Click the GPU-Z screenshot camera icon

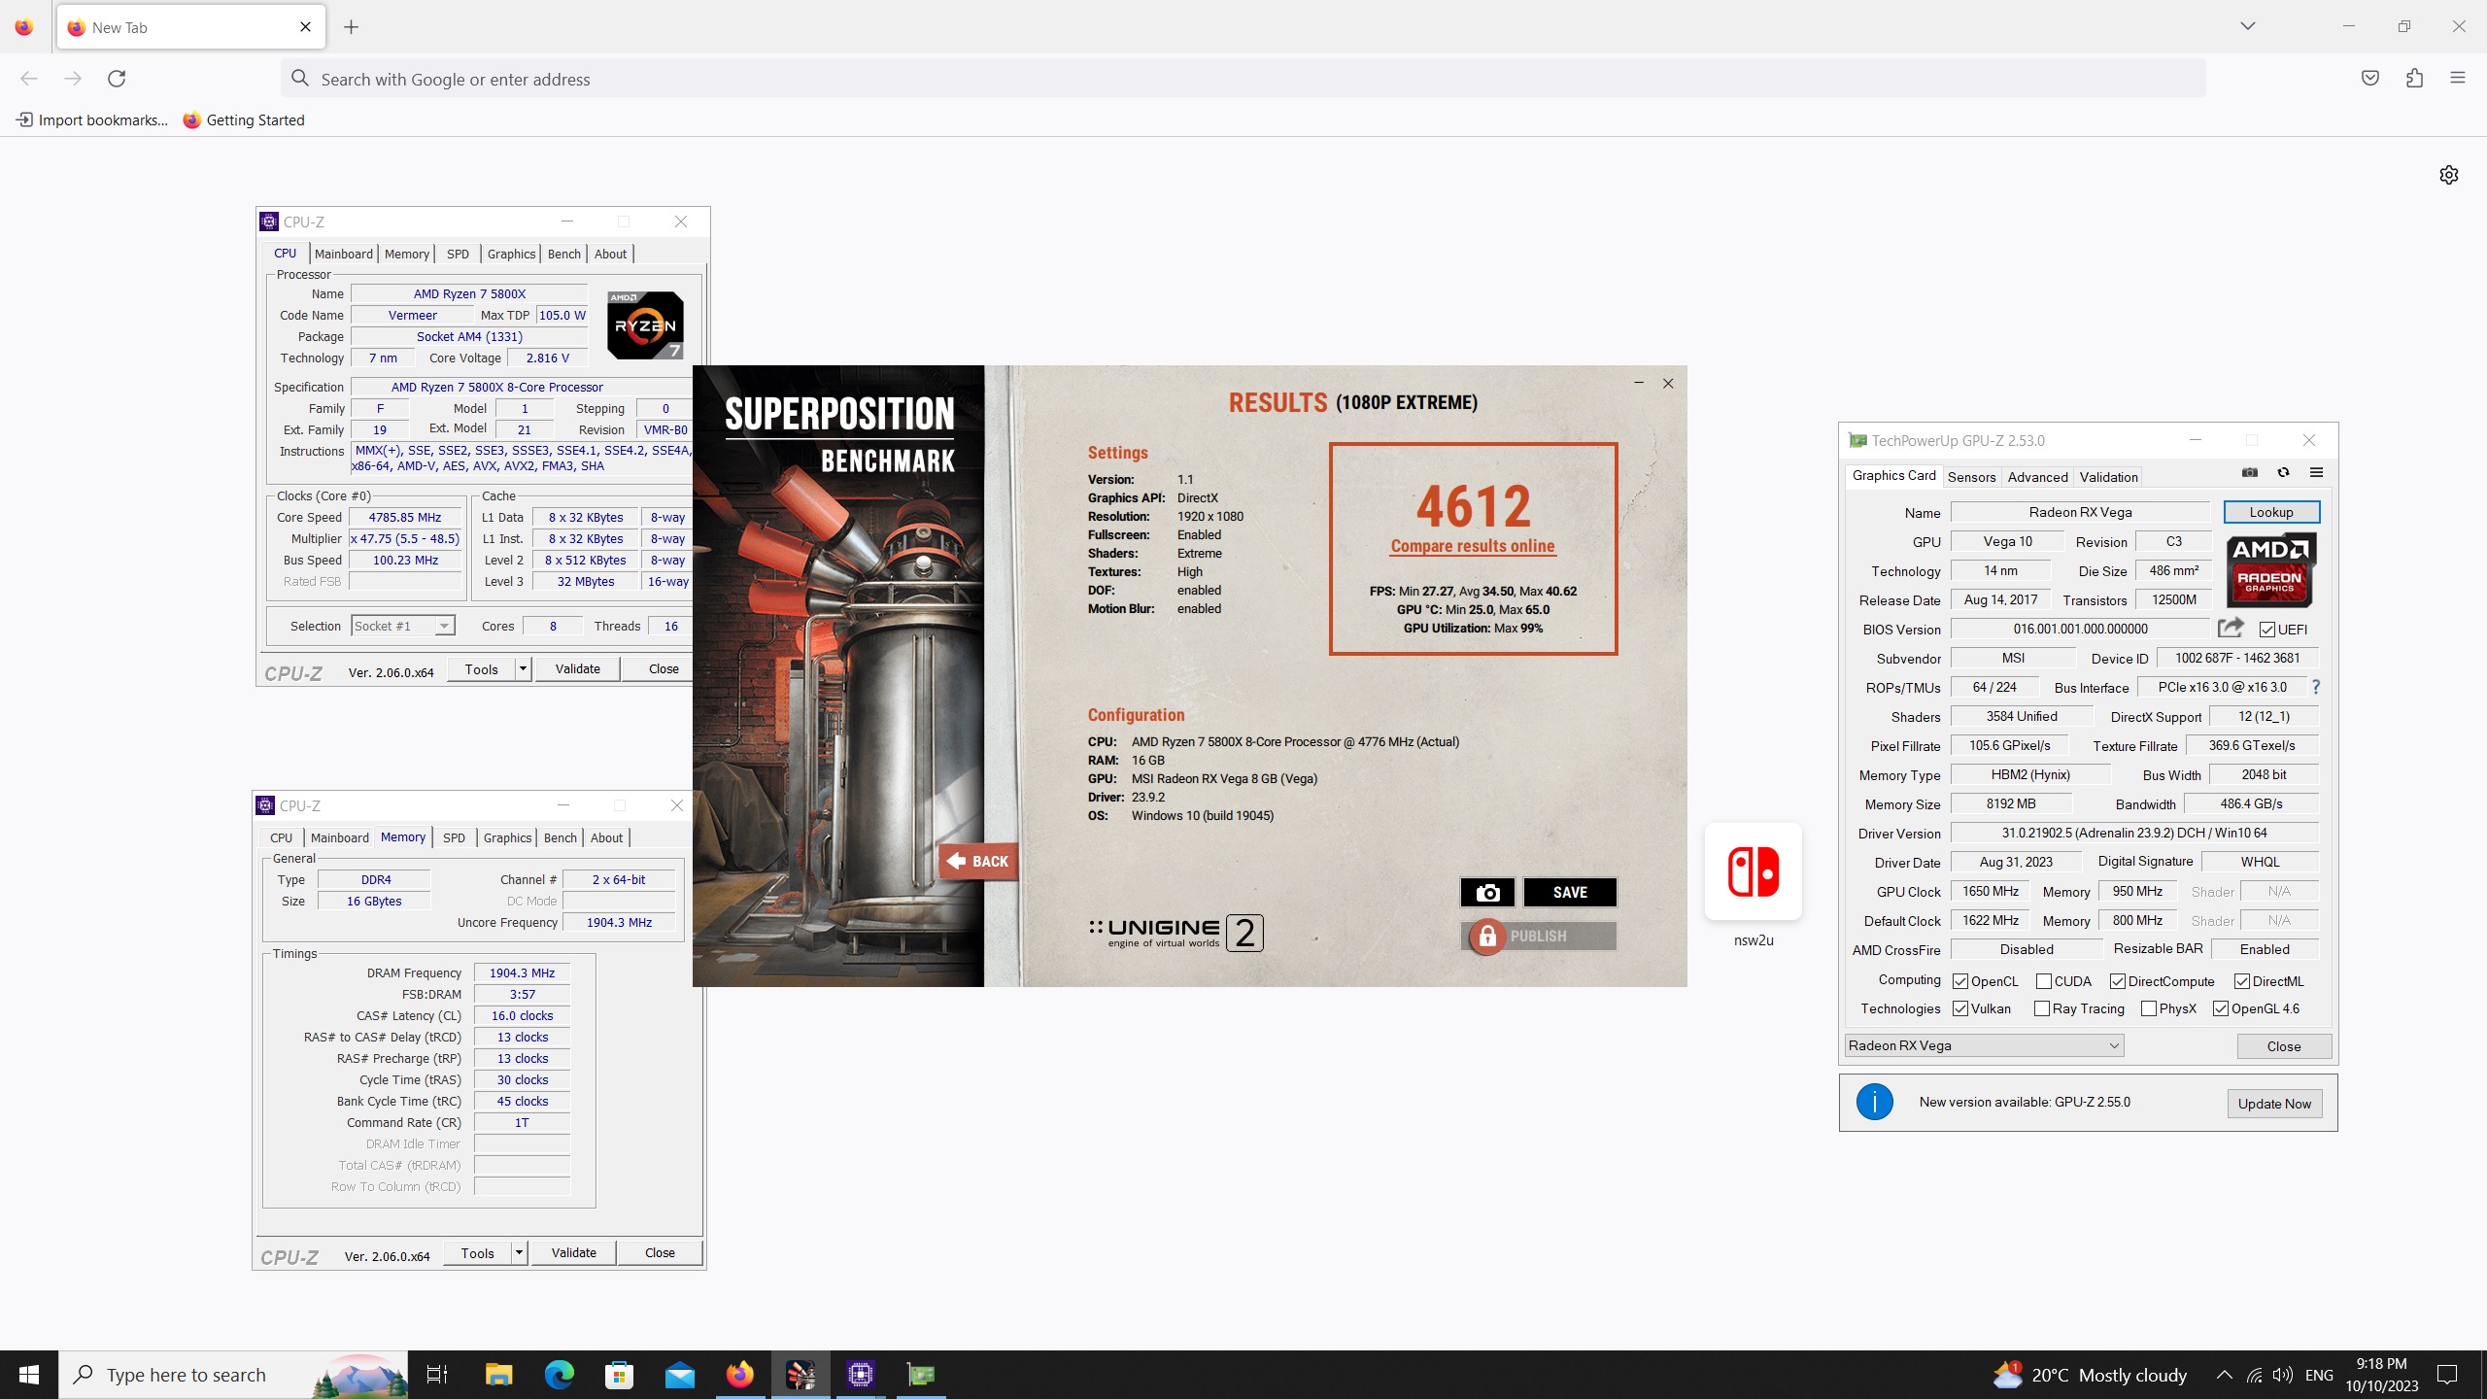[x=2250, y=473]
